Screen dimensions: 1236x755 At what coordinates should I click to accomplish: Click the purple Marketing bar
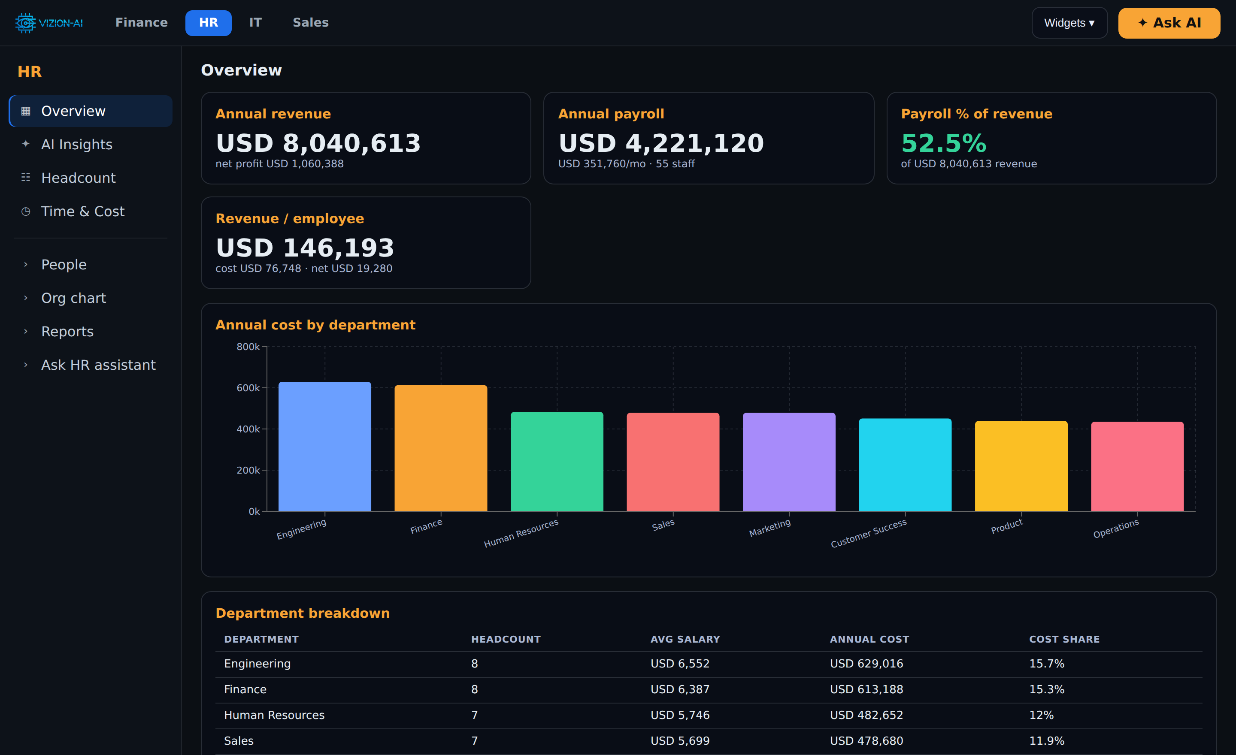coord(789,462)
